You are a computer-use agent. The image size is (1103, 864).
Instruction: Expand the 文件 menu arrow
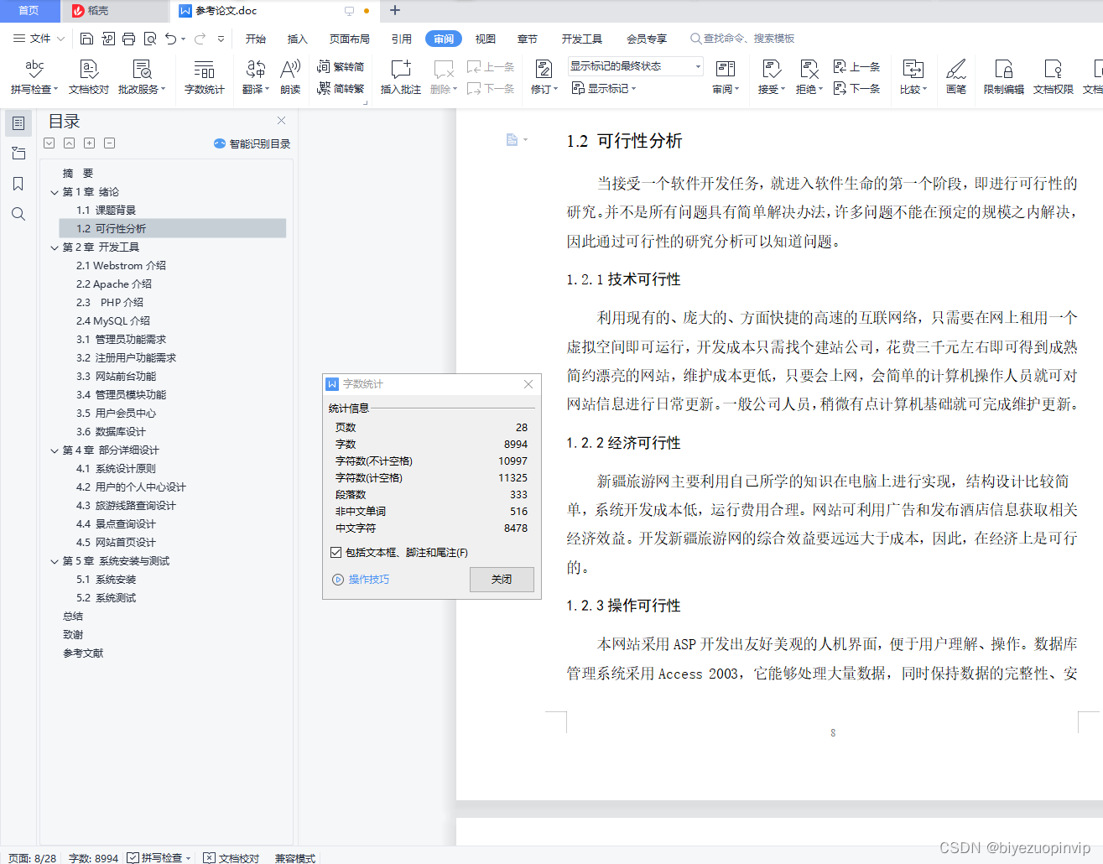60,39
